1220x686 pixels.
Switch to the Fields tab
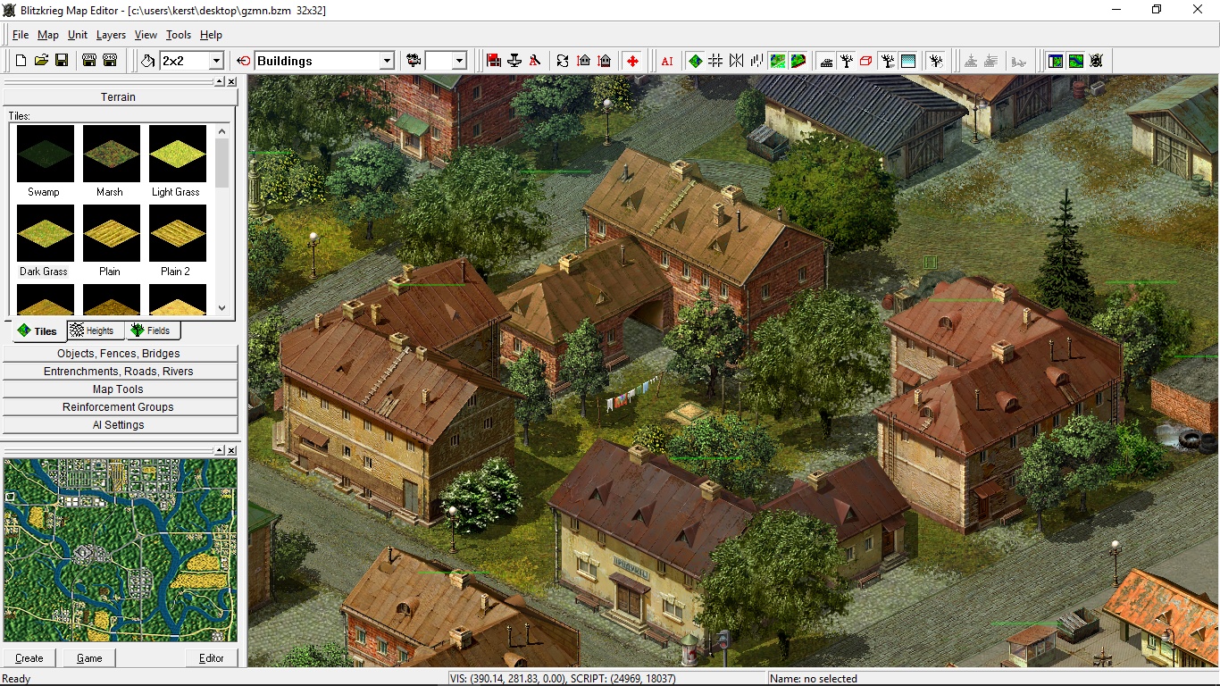pos(153,330)
